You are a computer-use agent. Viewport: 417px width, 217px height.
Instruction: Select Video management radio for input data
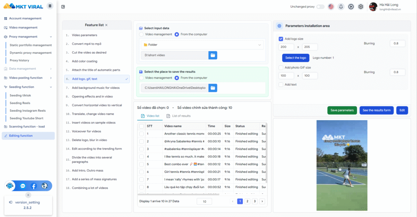click(x=141, y=34)
